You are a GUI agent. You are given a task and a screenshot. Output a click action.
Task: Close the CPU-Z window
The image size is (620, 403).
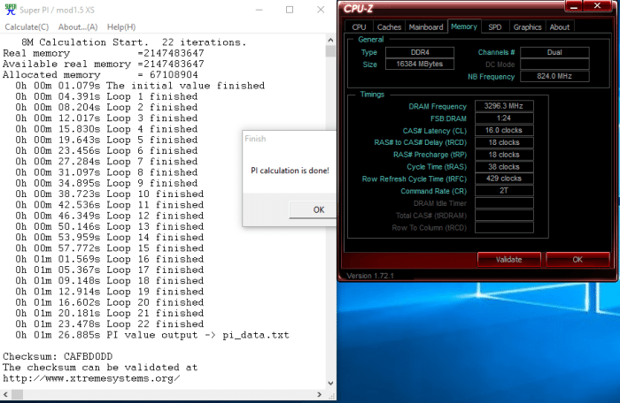598,6
